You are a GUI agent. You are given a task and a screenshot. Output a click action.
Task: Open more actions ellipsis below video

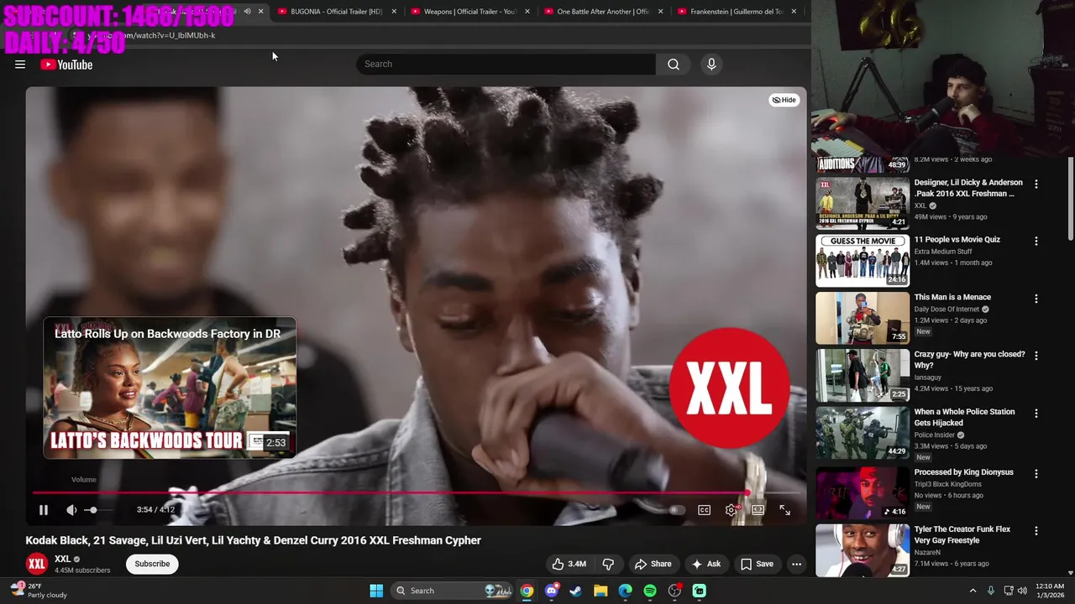[796, 564]
